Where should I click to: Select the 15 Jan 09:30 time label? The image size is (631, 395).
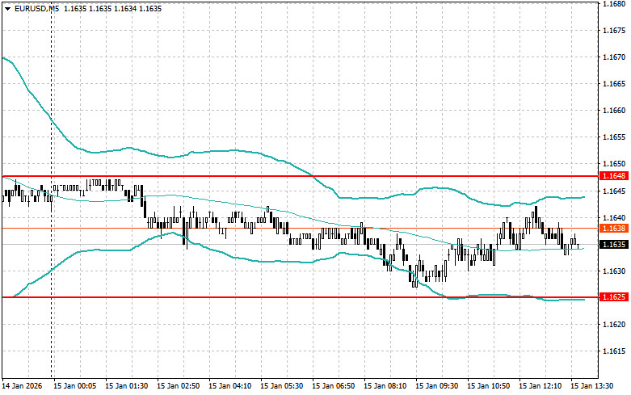tap(436, 386)
